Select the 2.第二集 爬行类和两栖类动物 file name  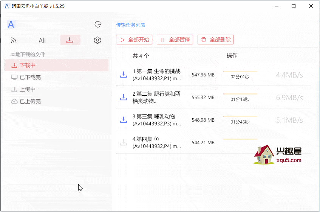click(157, 97)
